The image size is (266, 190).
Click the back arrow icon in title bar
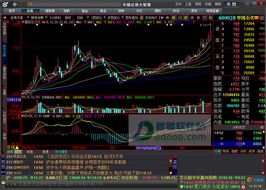15,4
